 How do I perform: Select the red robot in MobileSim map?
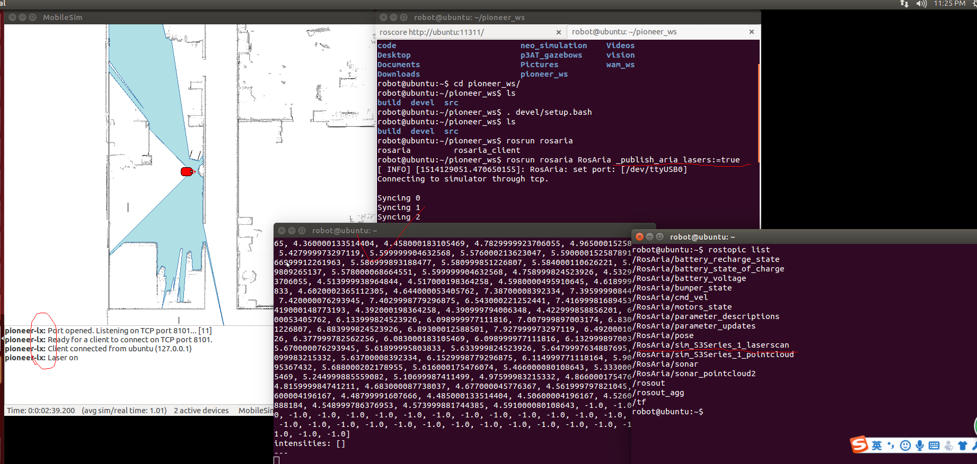pyautogui.click(x=187, y=171)
